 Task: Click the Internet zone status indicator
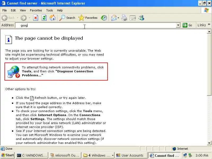tap(180, 149)
